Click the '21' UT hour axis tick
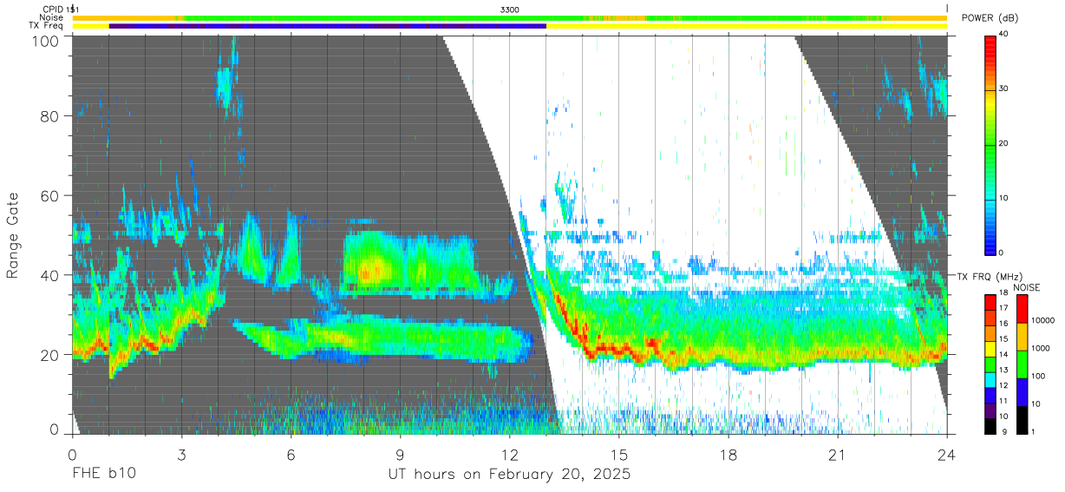The width and height of the screenshot is (1065, 492). 838,454
